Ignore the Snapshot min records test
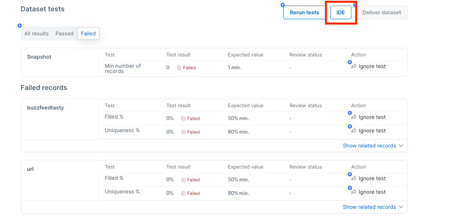450x219 pixels. pyautogui.click(x=368, y=66)
